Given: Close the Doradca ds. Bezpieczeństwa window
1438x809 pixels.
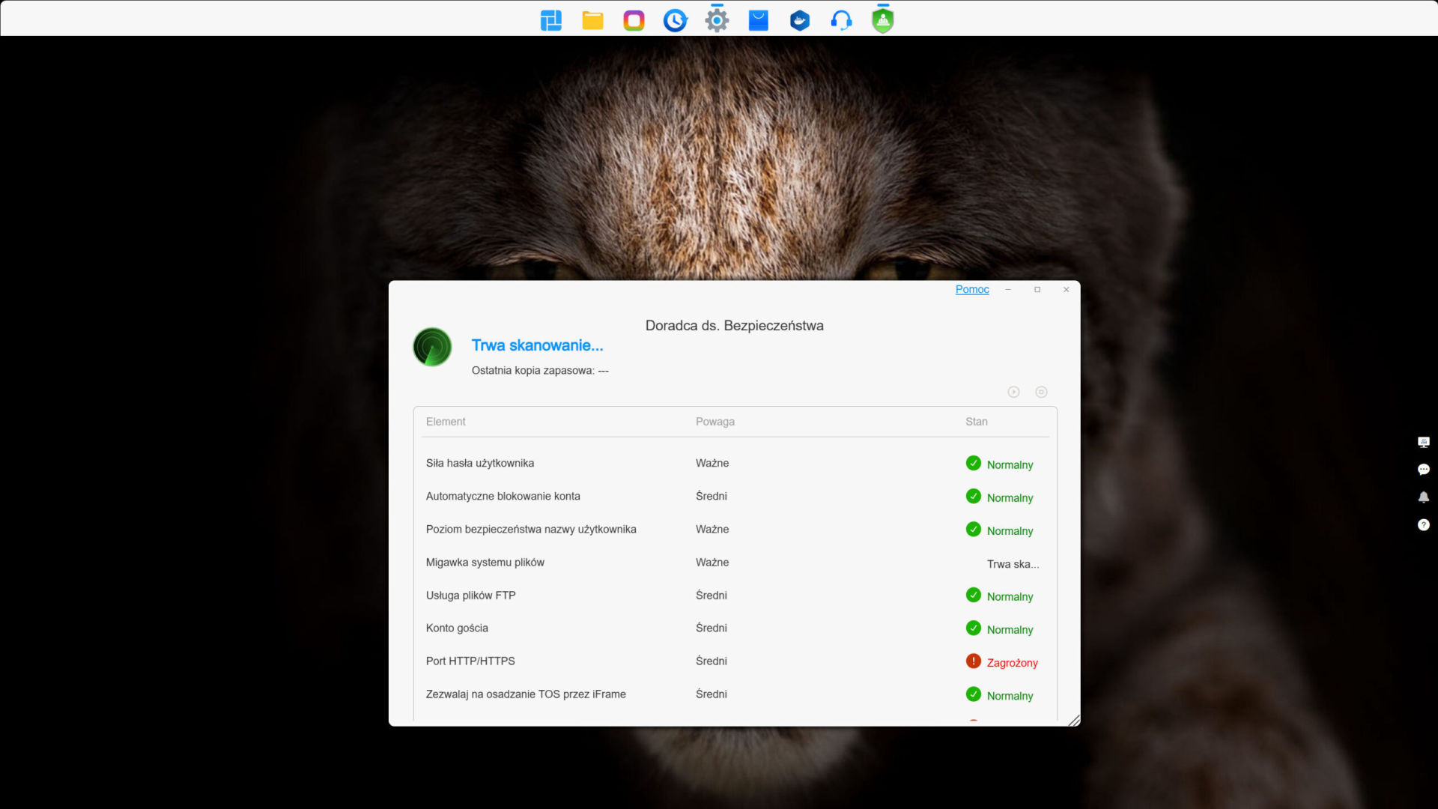Looking at the screenshot, I should click(1066, 289).
